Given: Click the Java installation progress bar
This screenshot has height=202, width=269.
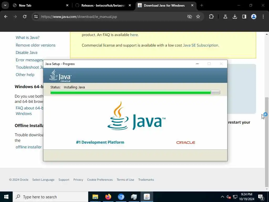Looking at the screenshot, I should click(135, 92).
